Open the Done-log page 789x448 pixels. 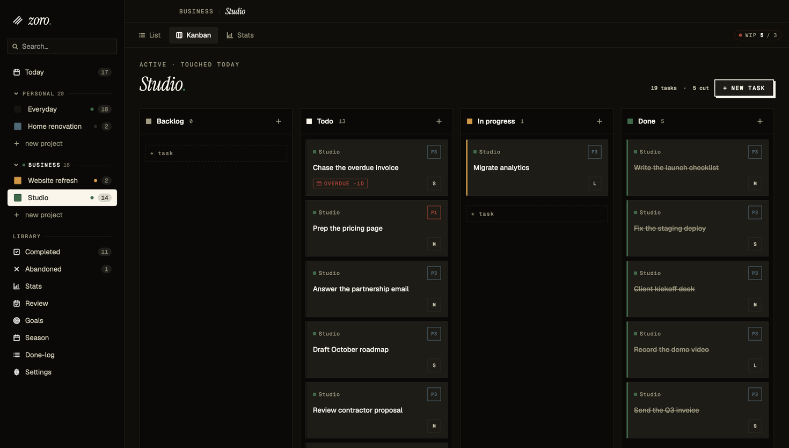pyautogui.click(x=62, y=355)
